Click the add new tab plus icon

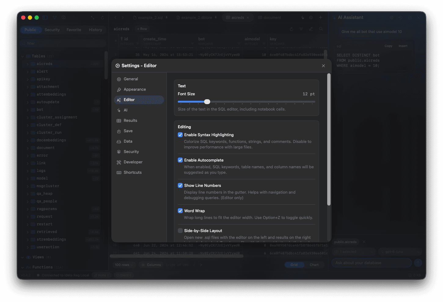tap(320, 18)
